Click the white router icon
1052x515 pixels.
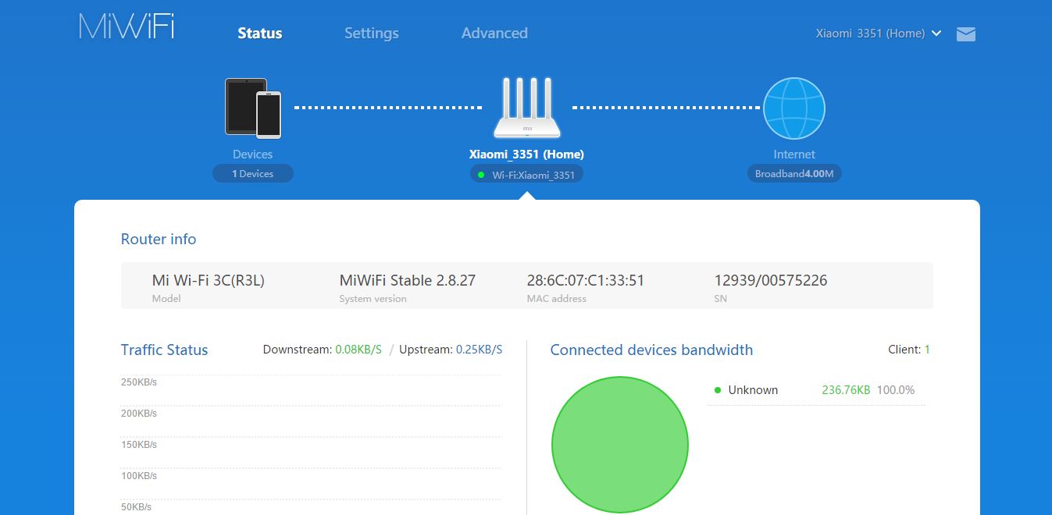[x=527, y=108]
